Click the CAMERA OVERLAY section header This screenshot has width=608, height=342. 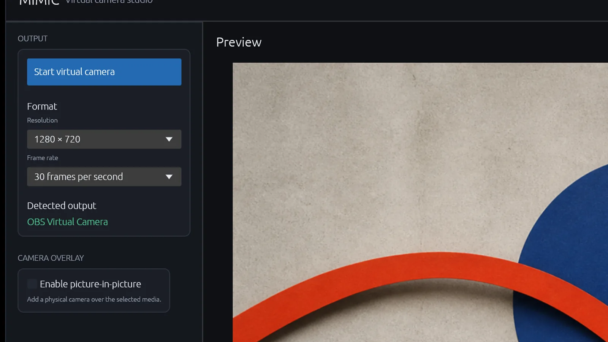coord(51,258)
